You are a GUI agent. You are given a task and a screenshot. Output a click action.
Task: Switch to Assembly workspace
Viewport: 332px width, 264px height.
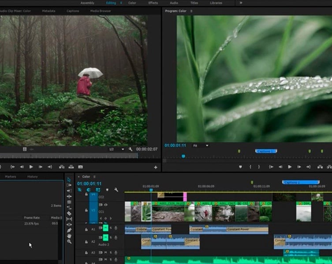click(87, 3)
